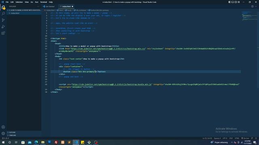Expand the Outline section
The width and height of the screenshot is (259, 145).
(24, 133)
